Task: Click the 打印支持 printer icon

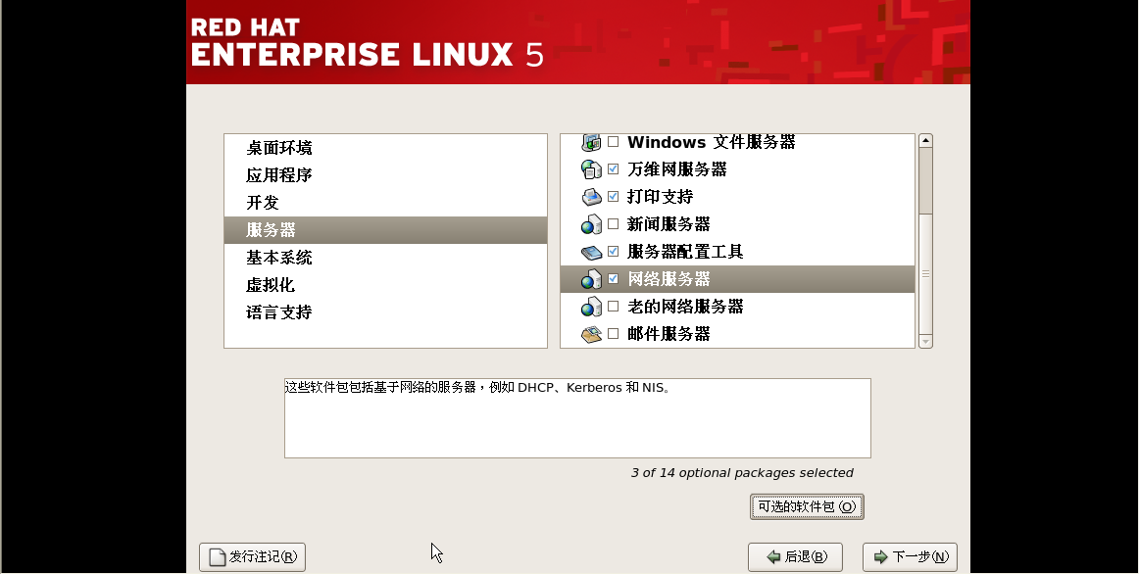Action: (x=591, y=197)
